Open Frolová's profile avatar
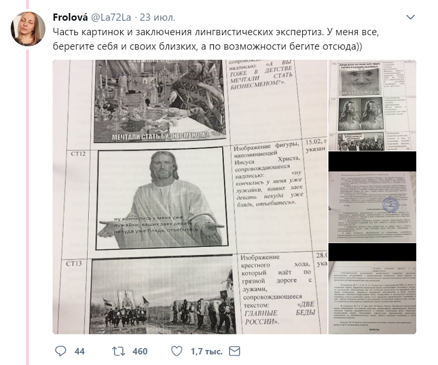Screen dimensions: 438x365 click(28, 29)
